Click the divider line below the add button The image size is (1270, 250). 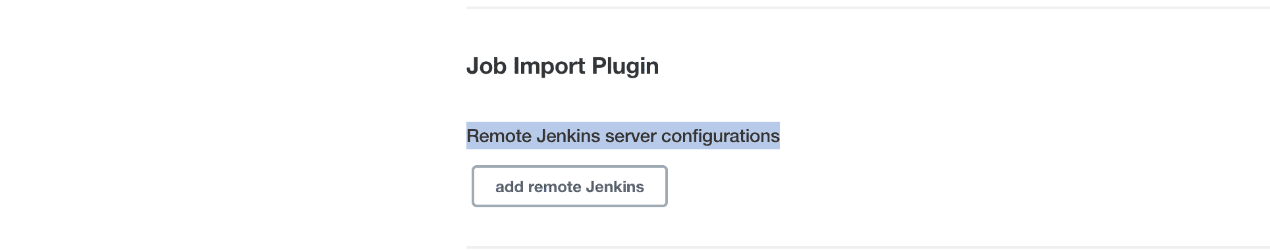tap(868, 247)
